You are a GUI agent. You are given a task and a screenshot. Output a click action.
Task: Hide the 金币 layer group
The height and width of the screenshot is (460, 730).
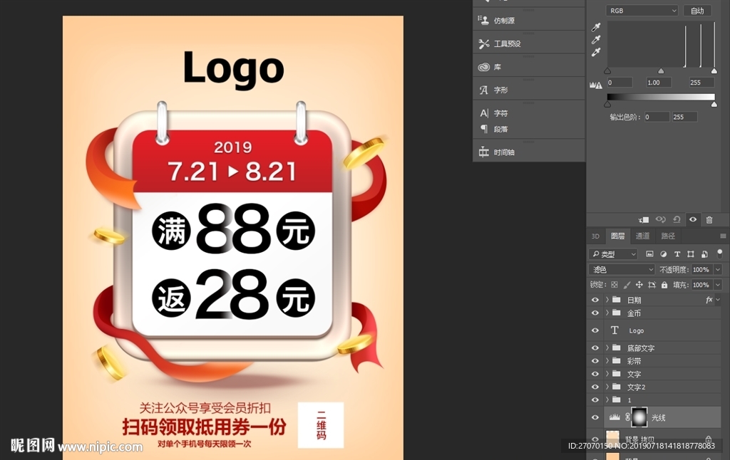pyautogui.click(x=595, y=313)
